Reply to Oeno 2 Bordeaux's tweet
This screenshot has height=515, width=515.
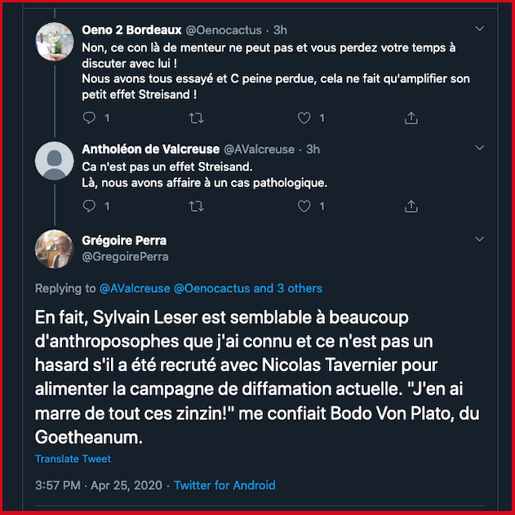coord(91,119)
